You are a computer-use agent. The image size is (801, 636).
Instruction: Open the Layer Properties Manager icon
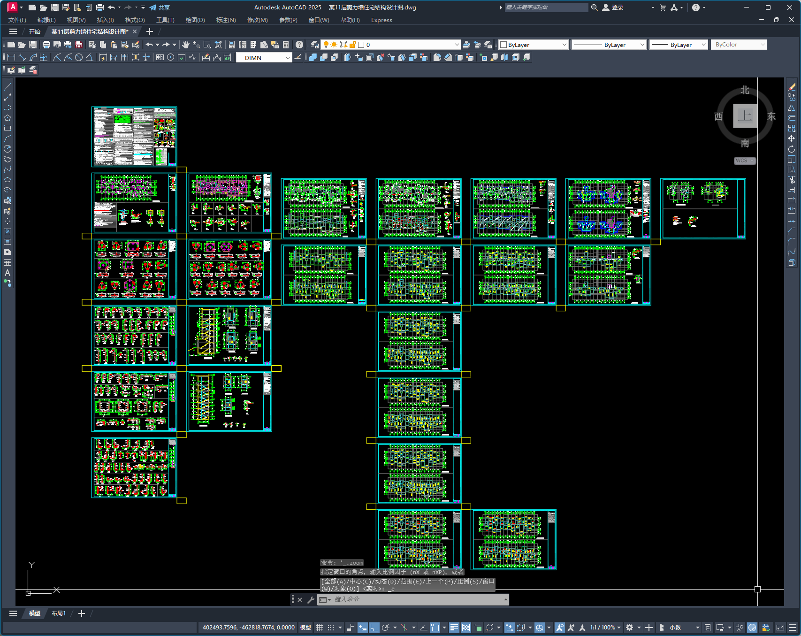coord(315,45)
